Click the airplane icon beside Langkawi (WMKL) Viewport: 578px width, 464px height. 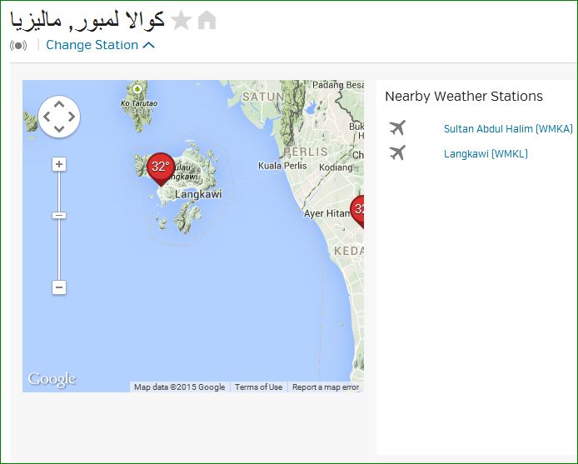(397, 153)
